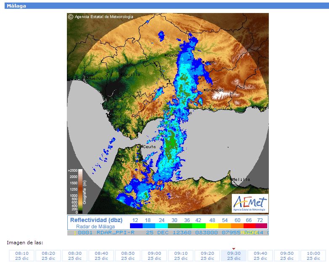Screen dimensions: 329x264
Task: Jump to the 09:50 25 dic frame
Action: (x=287, y=256)
